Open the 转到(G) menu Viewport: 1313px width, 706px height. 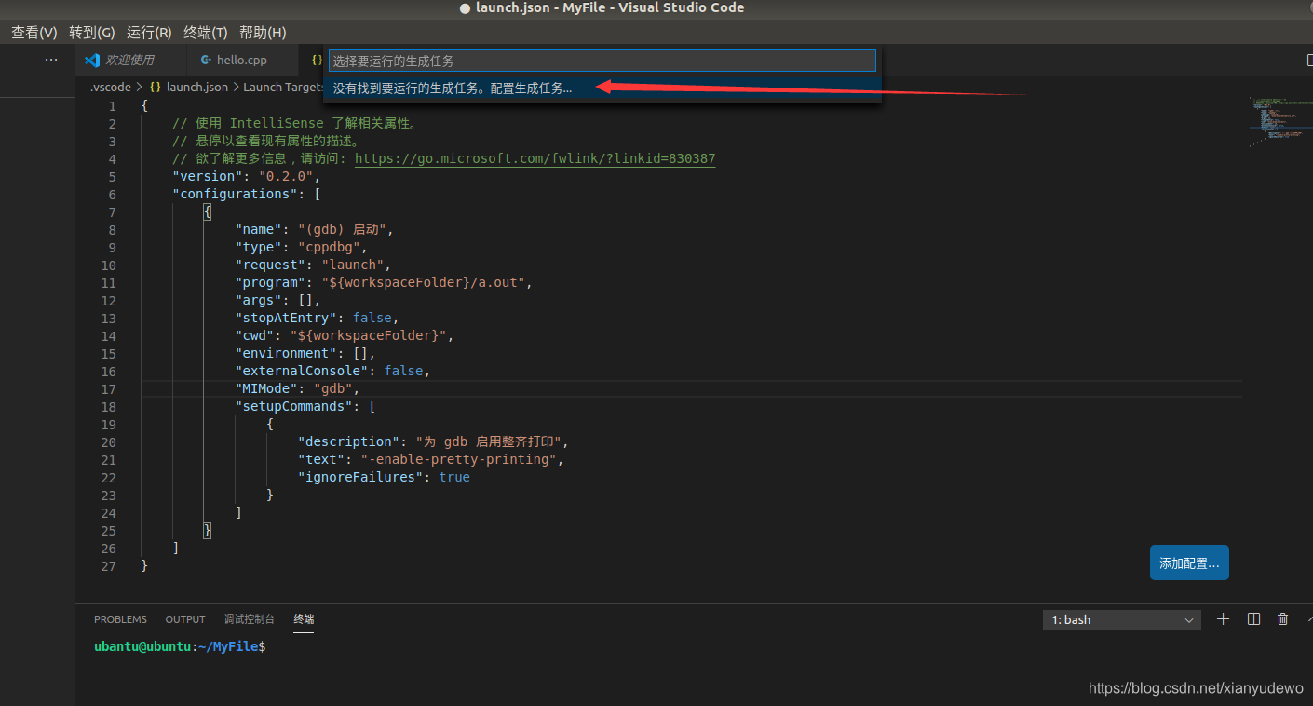pyautogui.click(x=92, y=32)
